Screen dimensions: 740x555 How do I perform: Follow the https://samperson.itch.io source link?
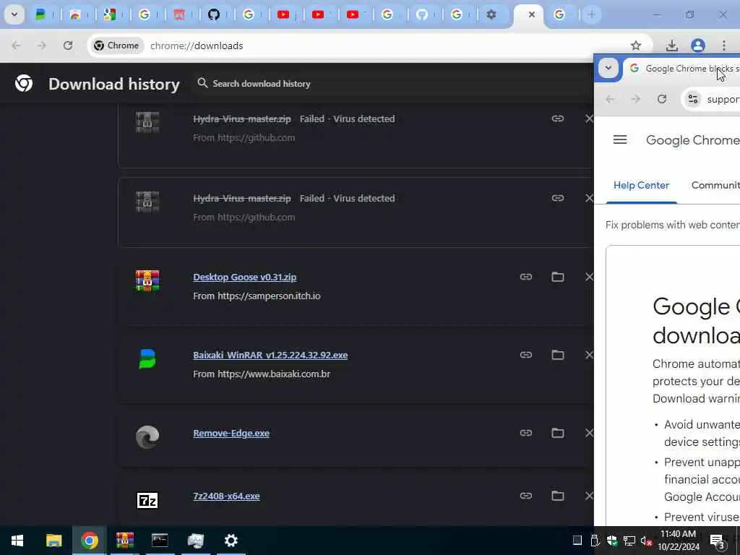click(x=269, y=296)
